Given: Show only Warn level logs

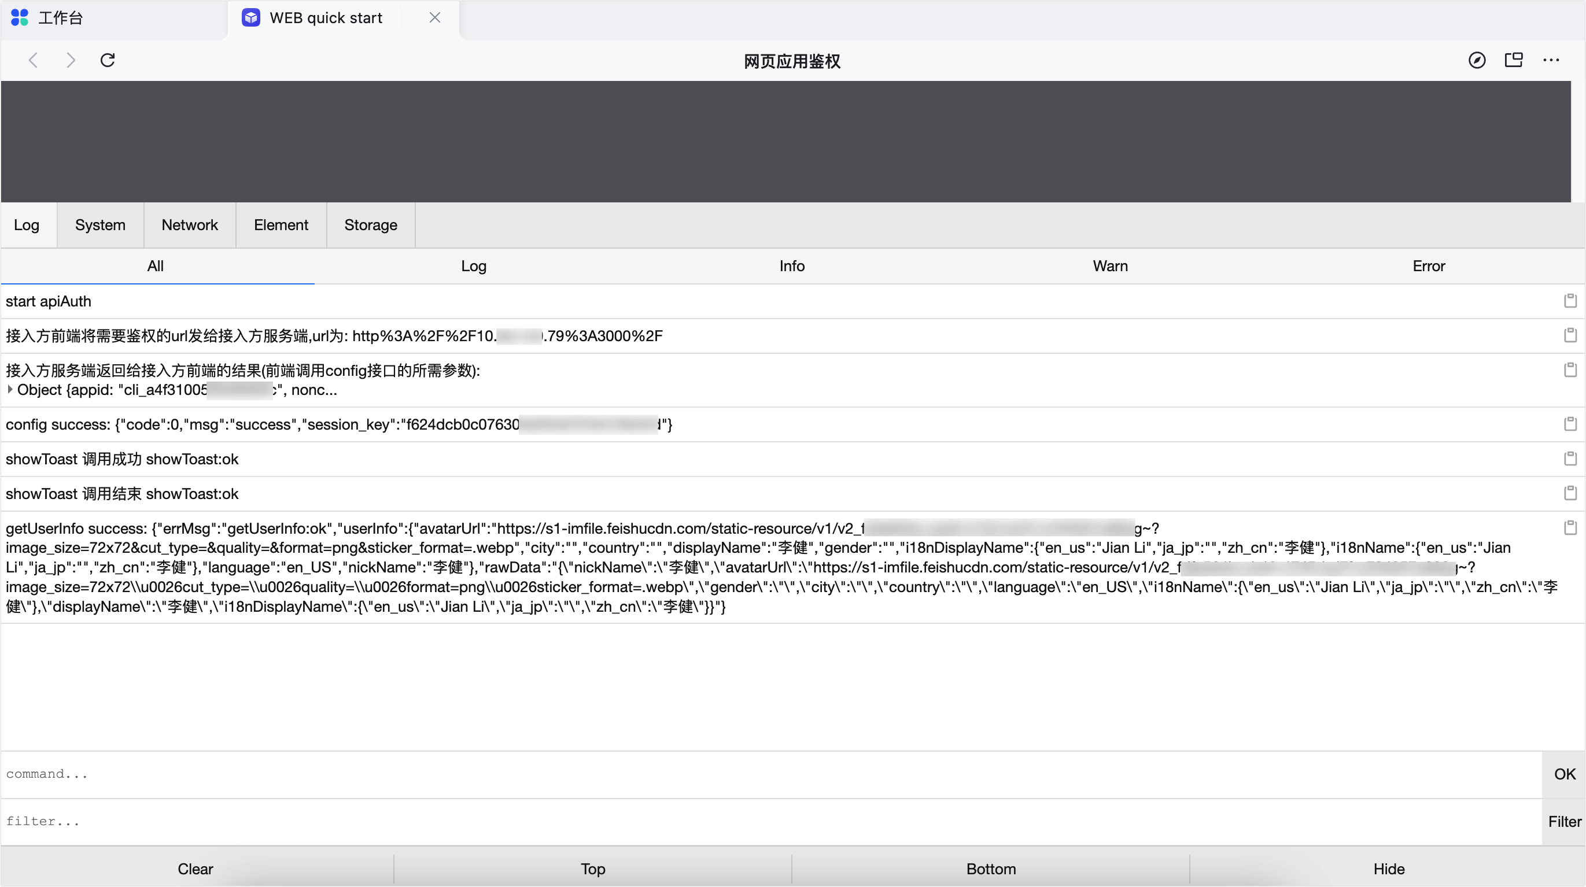Looking at the screenshot, I should pos(1110,266).
